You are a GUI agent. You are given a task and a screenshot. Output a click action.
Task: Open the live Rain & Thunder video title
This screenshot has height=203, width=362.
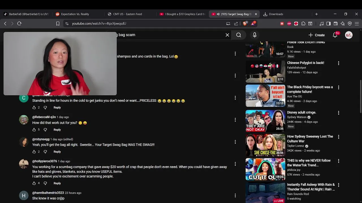pyautogui.click(x=311, y=187)
